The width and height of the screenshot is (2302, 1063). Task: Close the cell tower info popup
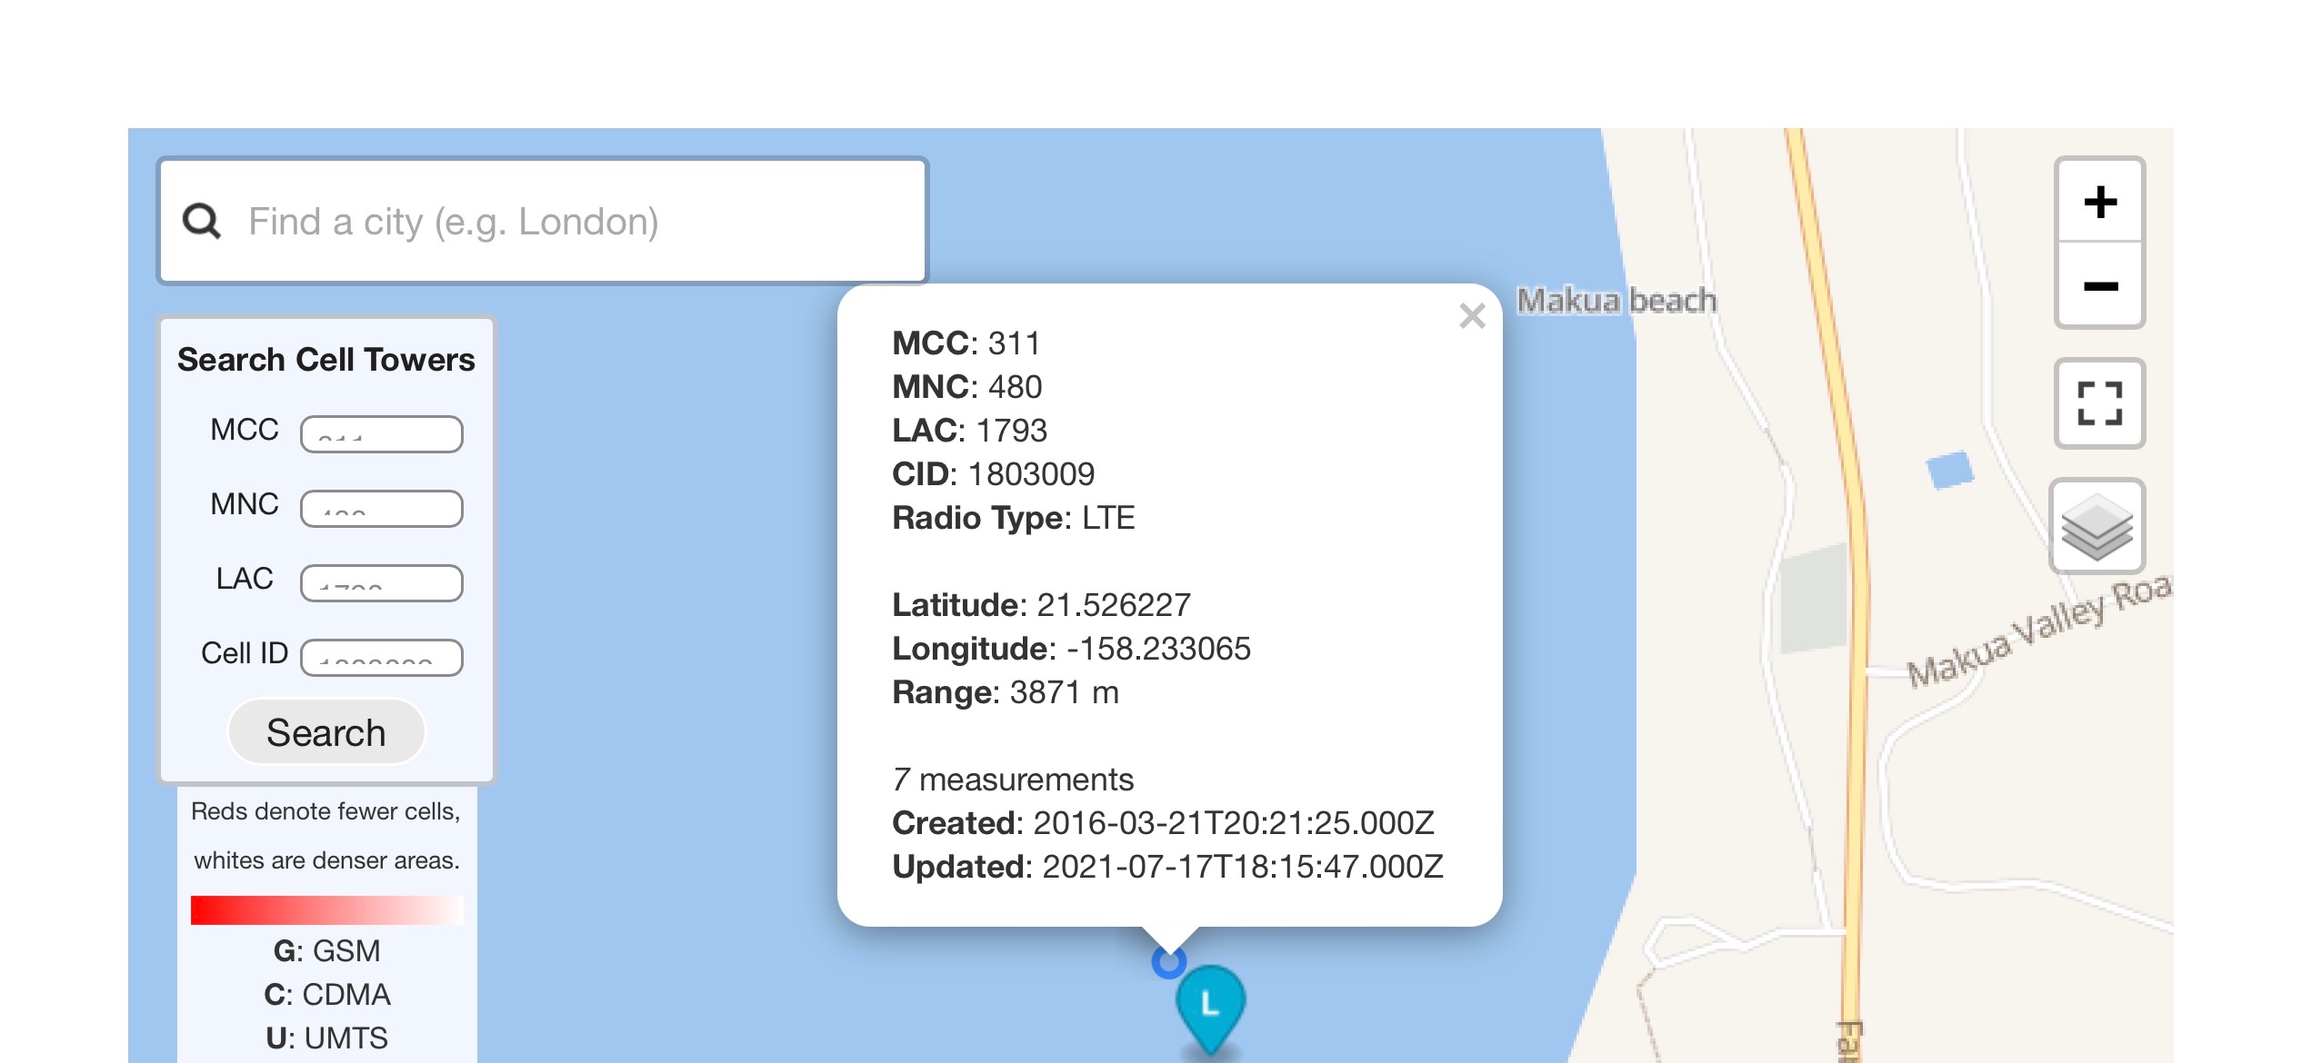[x=1472, y=316]
